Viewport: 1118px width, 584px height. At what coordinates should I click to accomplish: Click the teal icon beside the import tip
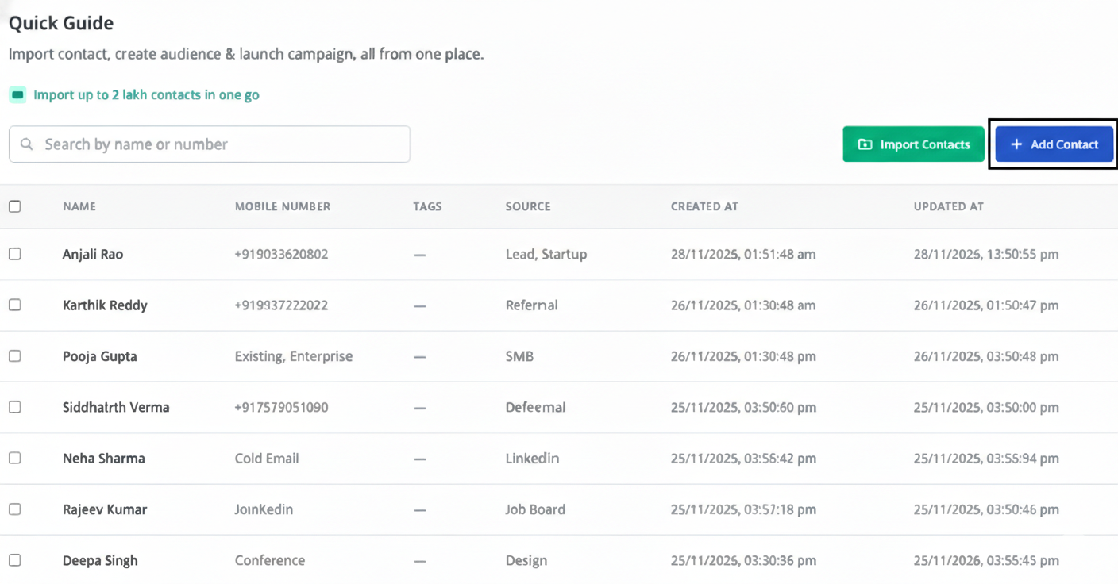coord(17,94)
